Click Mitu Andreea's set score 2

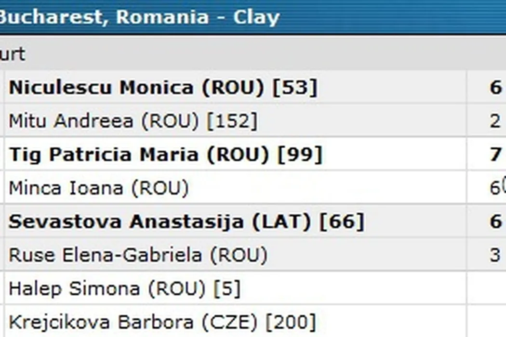pyautogui.click(x=495, y=121)
